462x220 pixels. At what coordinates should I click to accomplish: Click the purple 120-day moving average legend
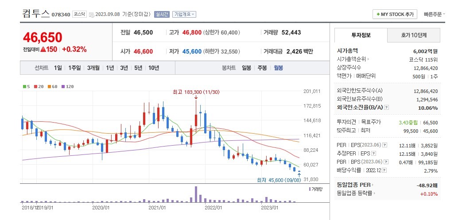tap(67, 87)
